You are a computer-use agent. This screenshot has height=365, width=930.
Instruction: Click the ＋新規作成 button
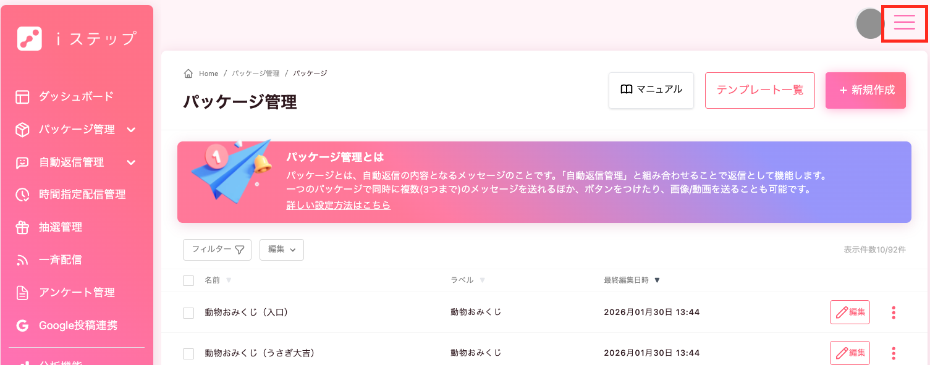point(866,90)
